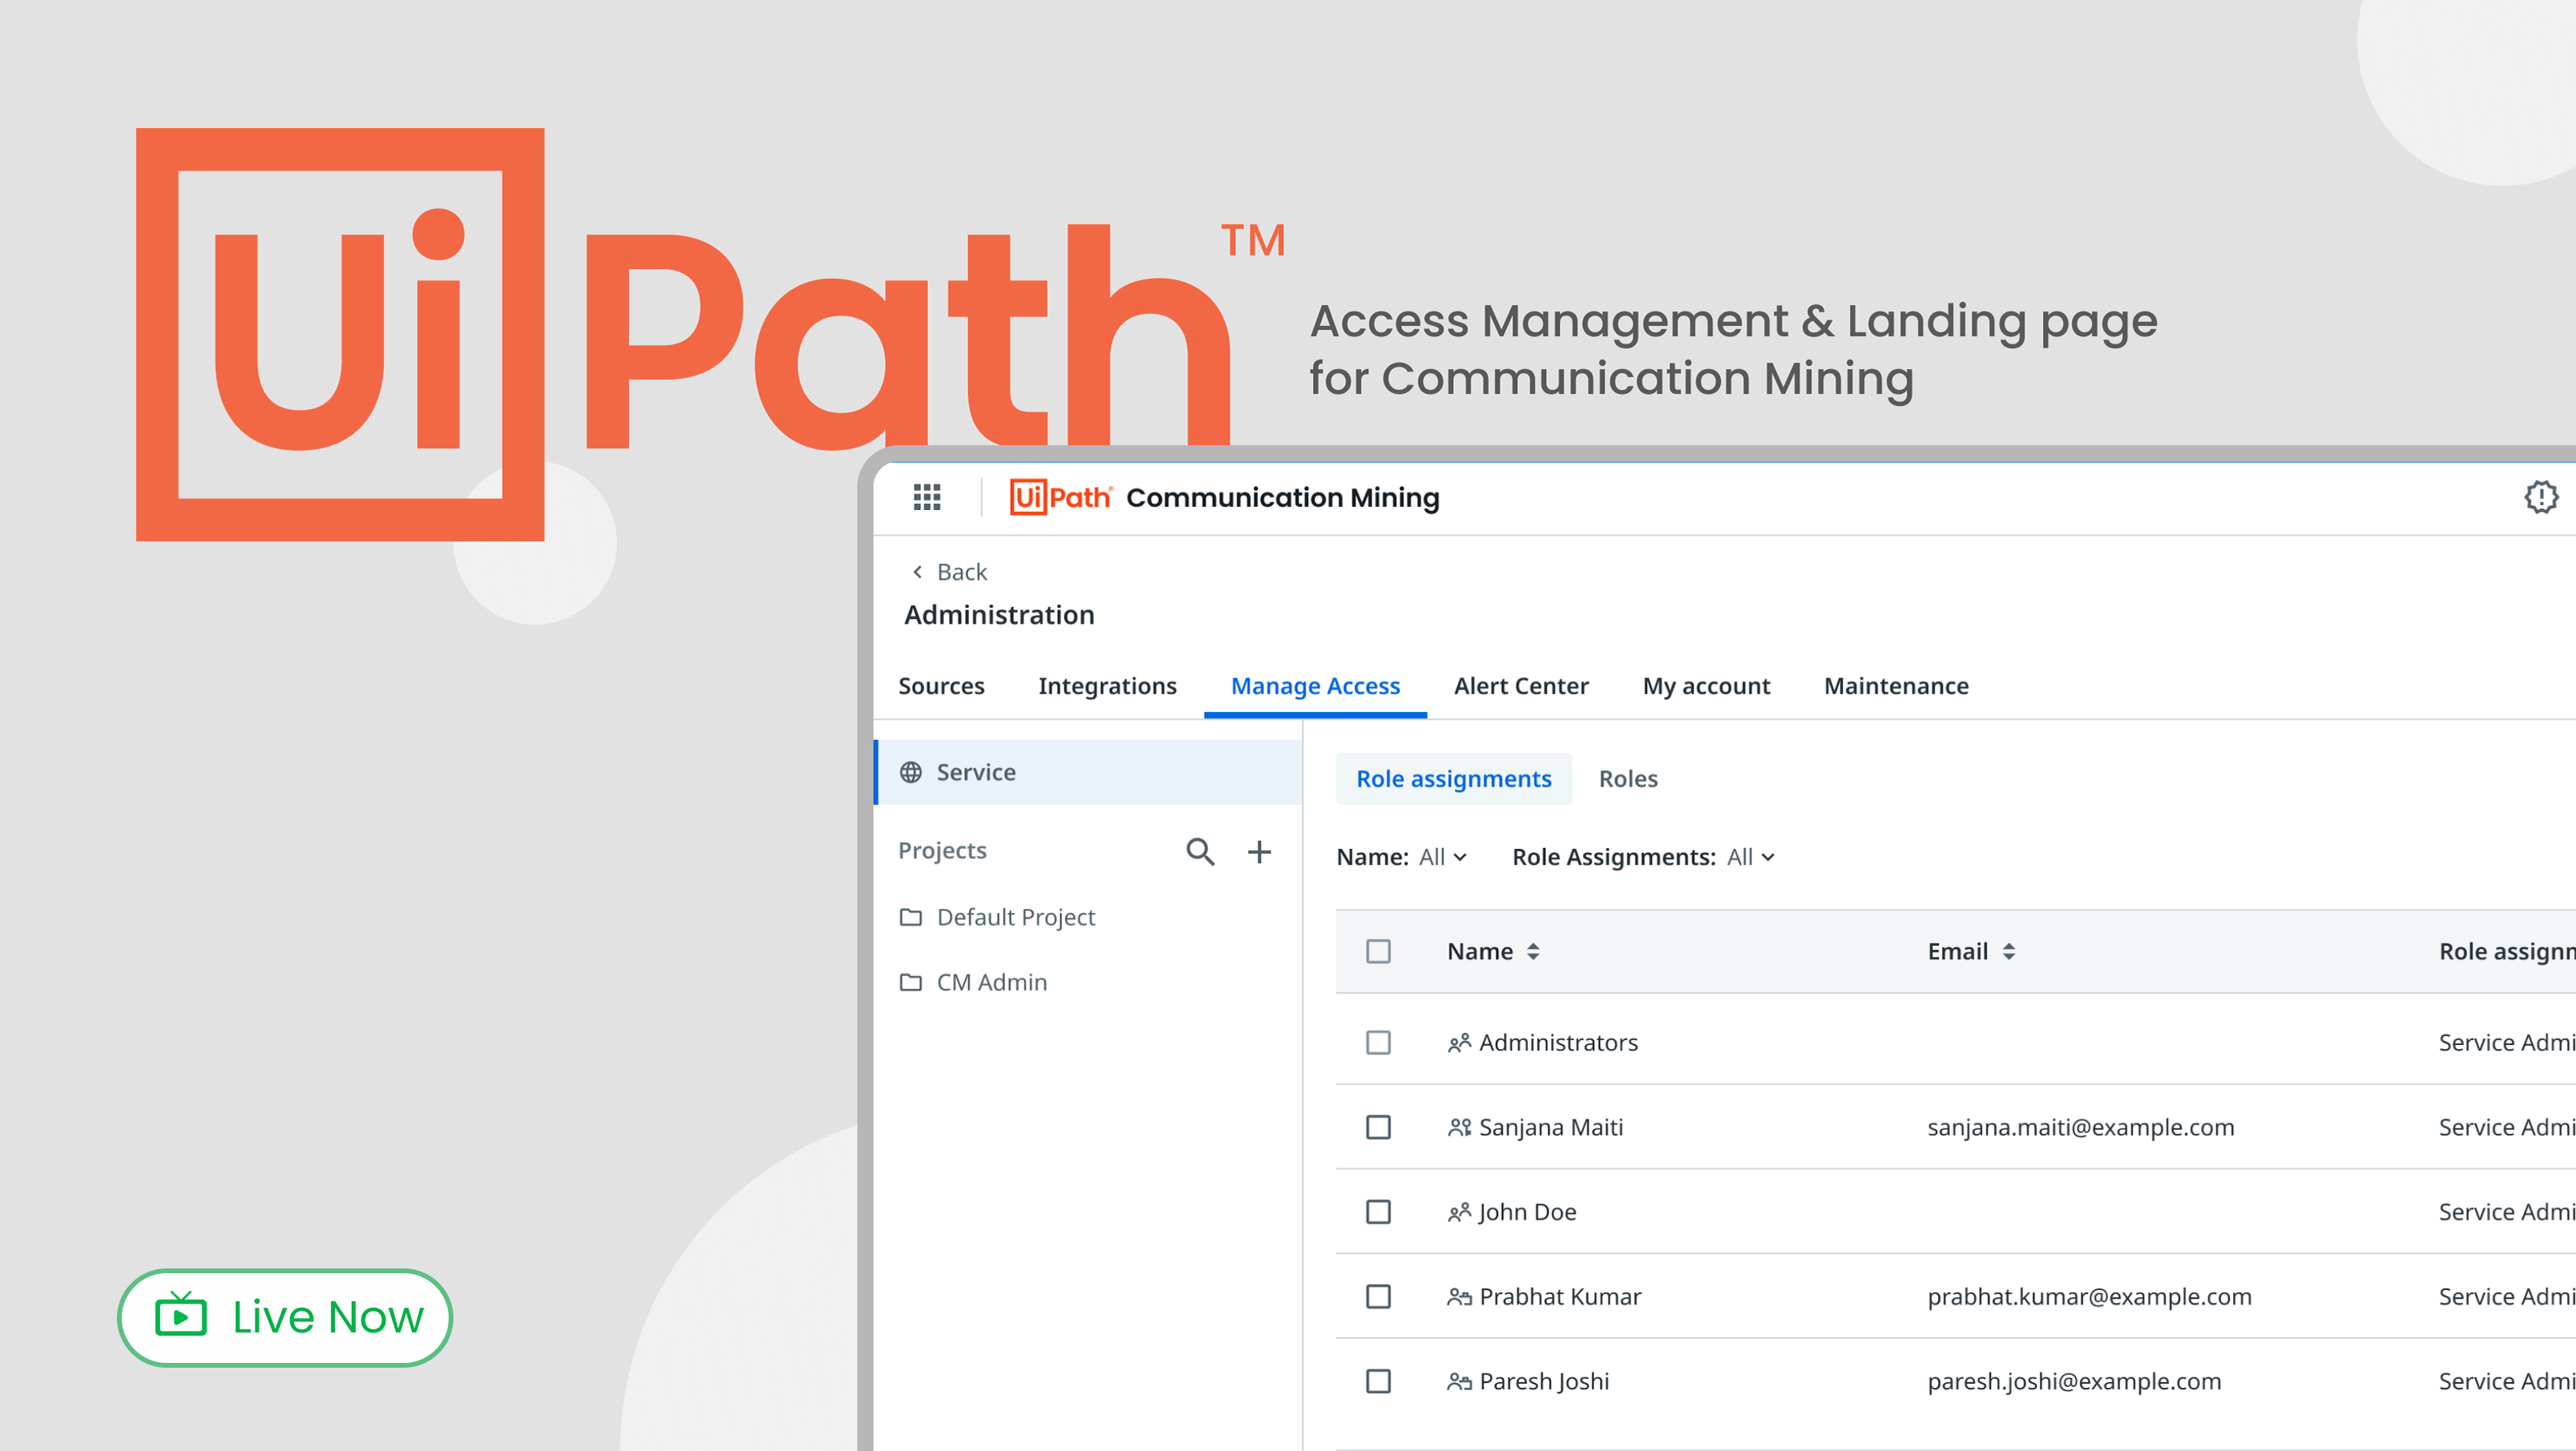2576x1451 pixels.
Task: Toggle the select-all header checkbox
Action: [x=1378, y=951]
